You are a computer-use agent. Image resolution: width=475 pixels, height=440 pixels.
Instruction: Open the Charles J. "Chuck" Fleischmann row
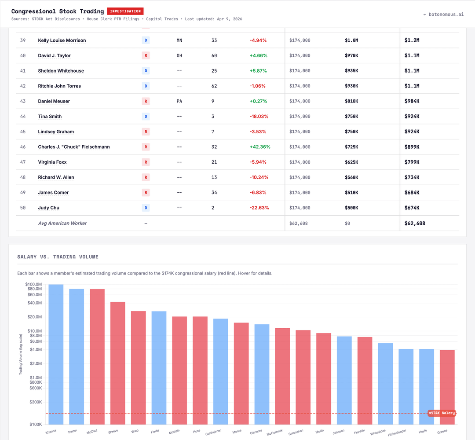[74, 147]
